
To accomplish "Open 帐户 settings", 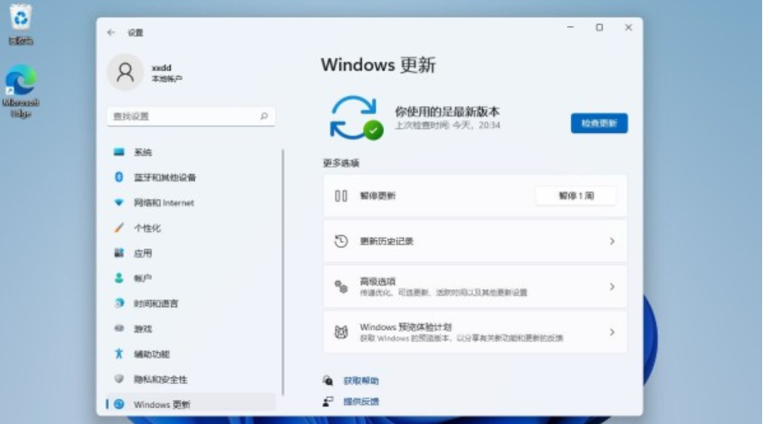I will 190,278.
